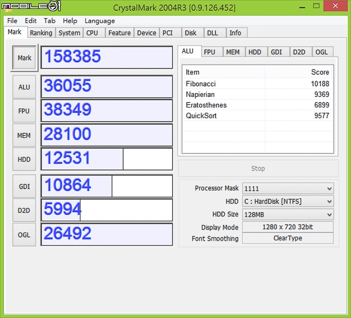Screen dimensions: 351x318
Task: Select the Napierian row
Action: pyautogui.click(x=258, y=94)
